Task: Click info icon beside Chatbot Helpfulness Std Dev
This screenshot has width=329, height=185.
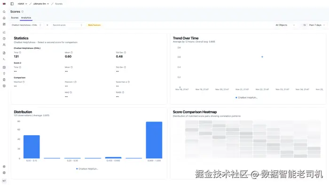Action: pos(125,53)
